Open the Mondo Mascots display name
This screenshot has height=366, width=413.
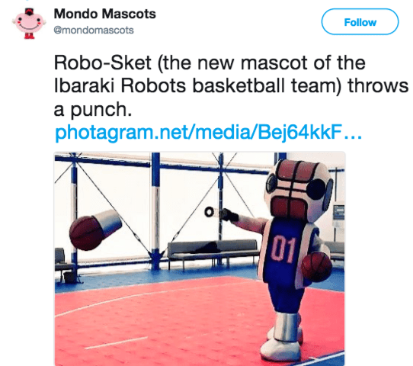point(104,14)
